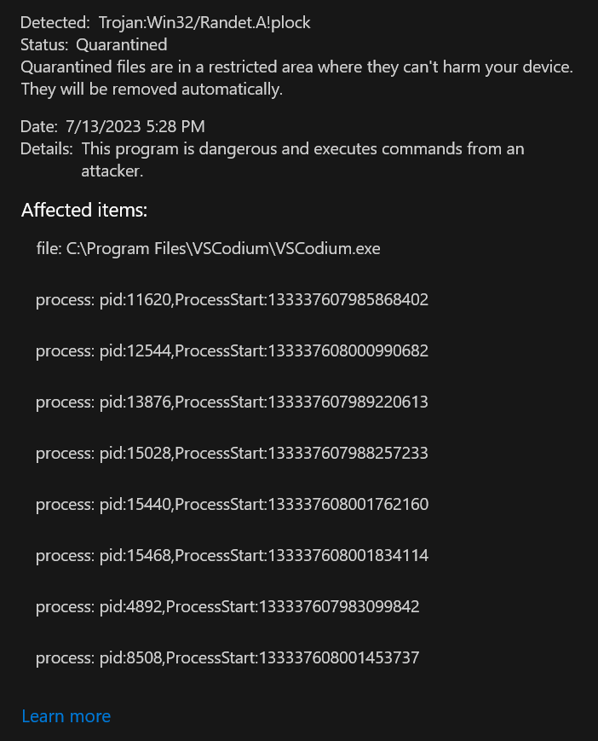Click process entry with pid 12544

point(232,350)
